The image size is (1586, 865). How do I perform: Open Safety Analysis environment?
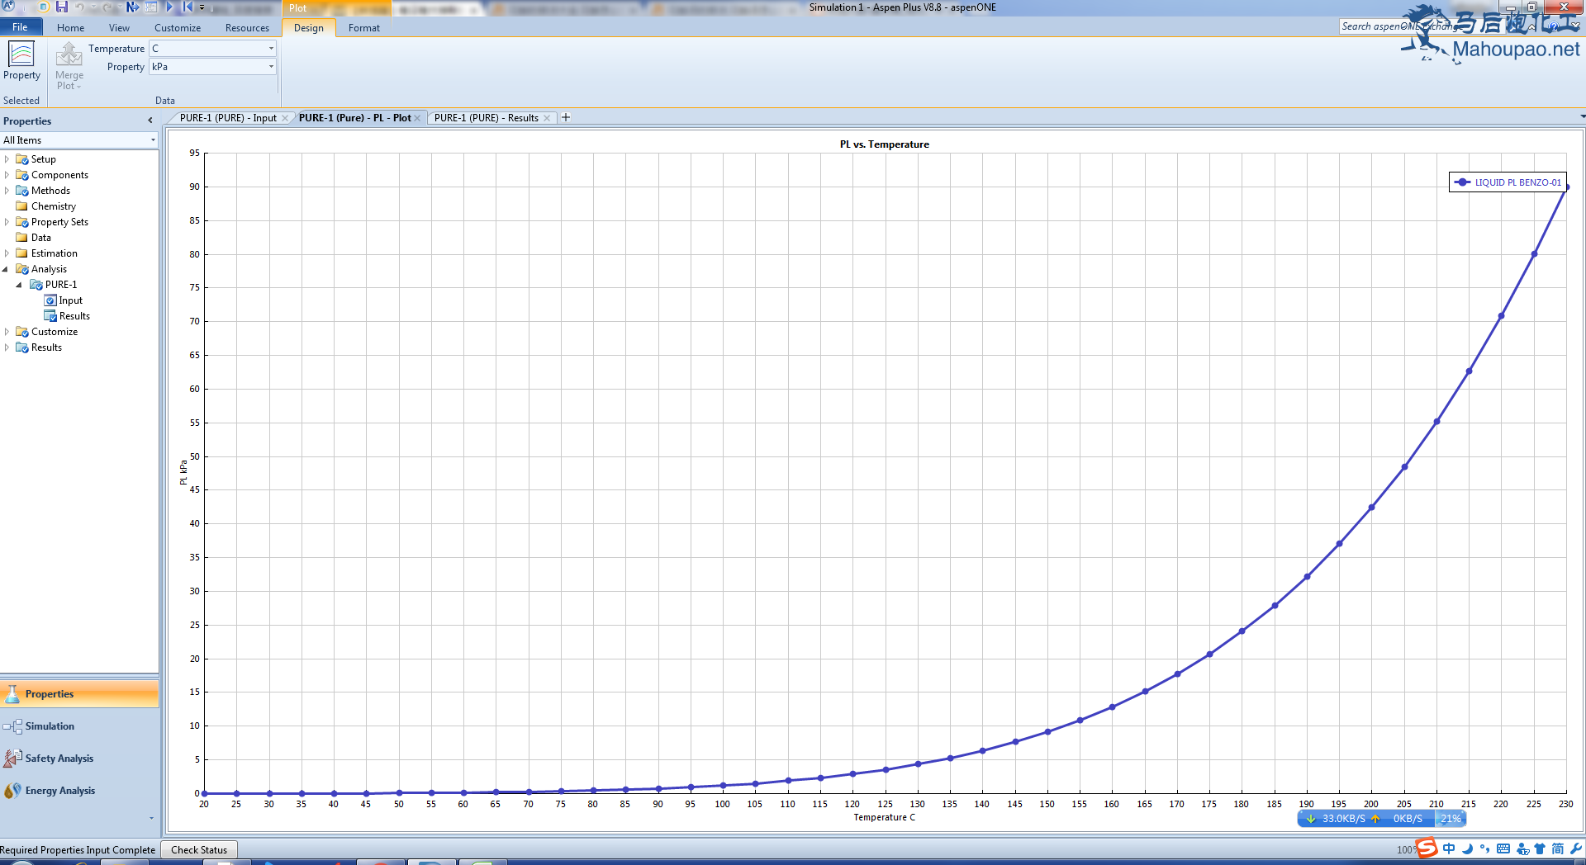tap(79, 759)
